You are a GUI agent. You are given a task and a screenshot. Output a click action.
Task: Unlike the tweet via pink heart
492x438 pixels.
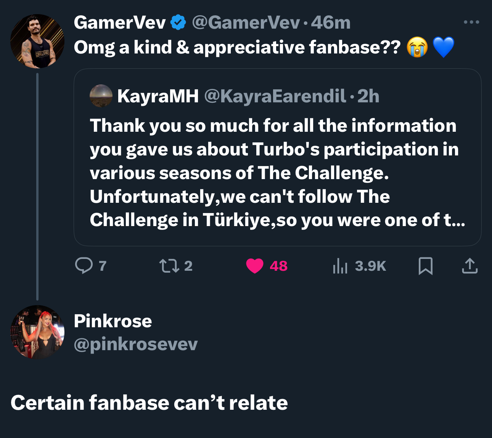tap(255, 266)
